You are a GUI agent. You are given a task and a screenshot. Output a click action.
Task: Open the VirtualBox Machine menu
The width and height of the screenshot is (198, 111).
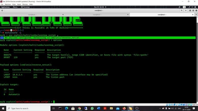click(8, 4)
